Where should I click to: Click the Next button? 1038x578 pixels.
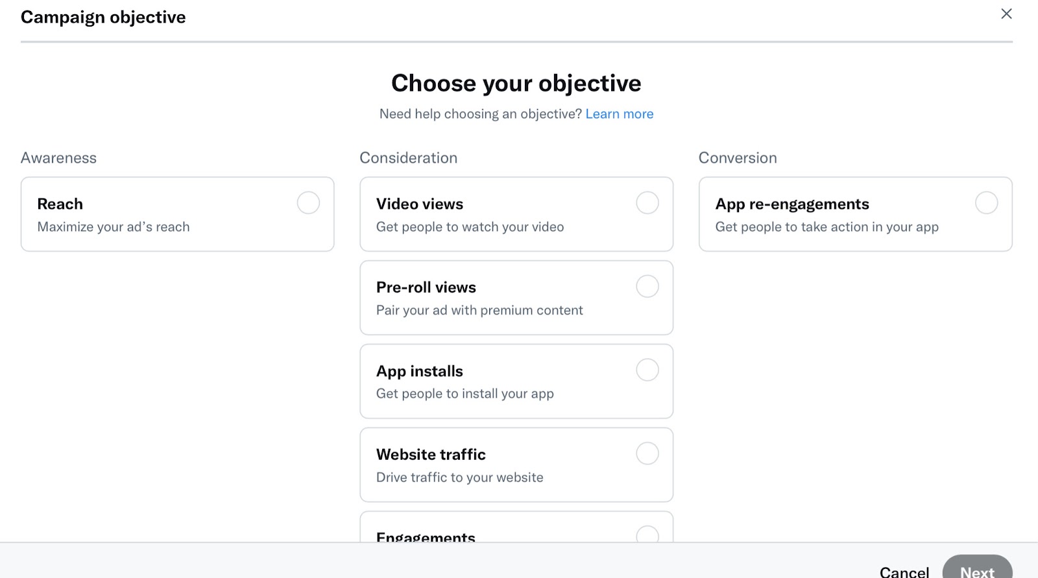[x=977, y=568]
